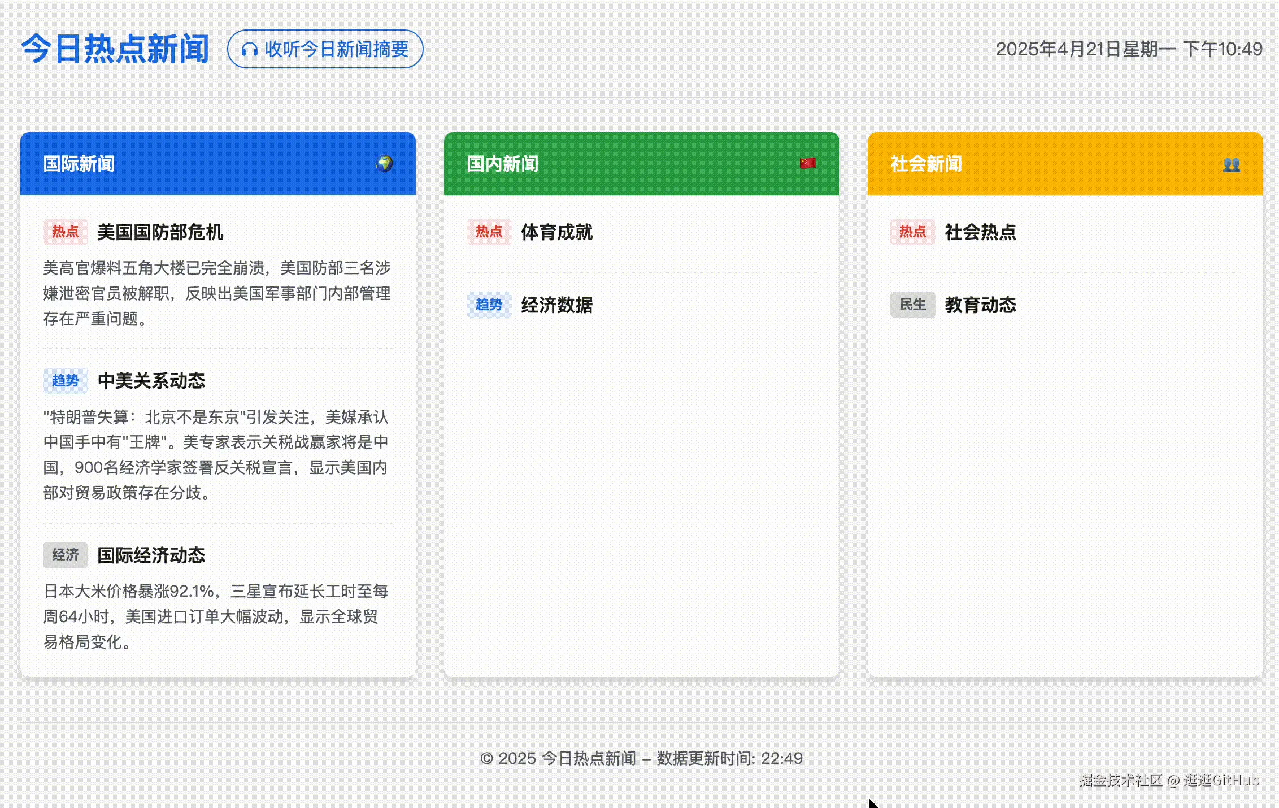Select the 社会新闻 card header
Image resolution: width=1279 pixels, height=808 pixels.
(1065, 164)
